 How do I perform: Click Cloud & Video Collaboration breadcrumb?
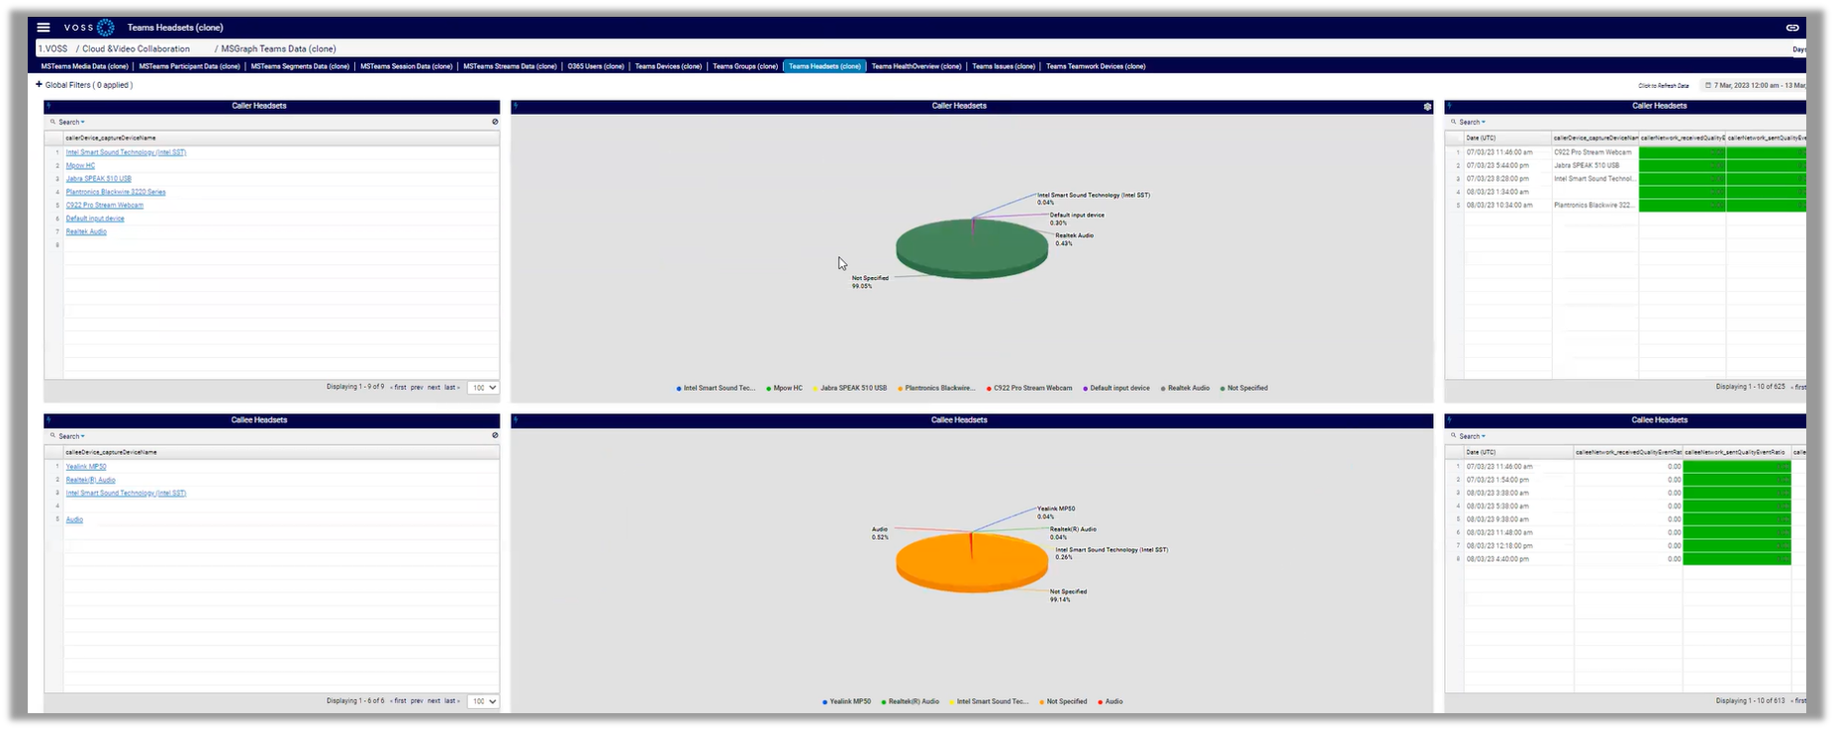click(136, 48)
